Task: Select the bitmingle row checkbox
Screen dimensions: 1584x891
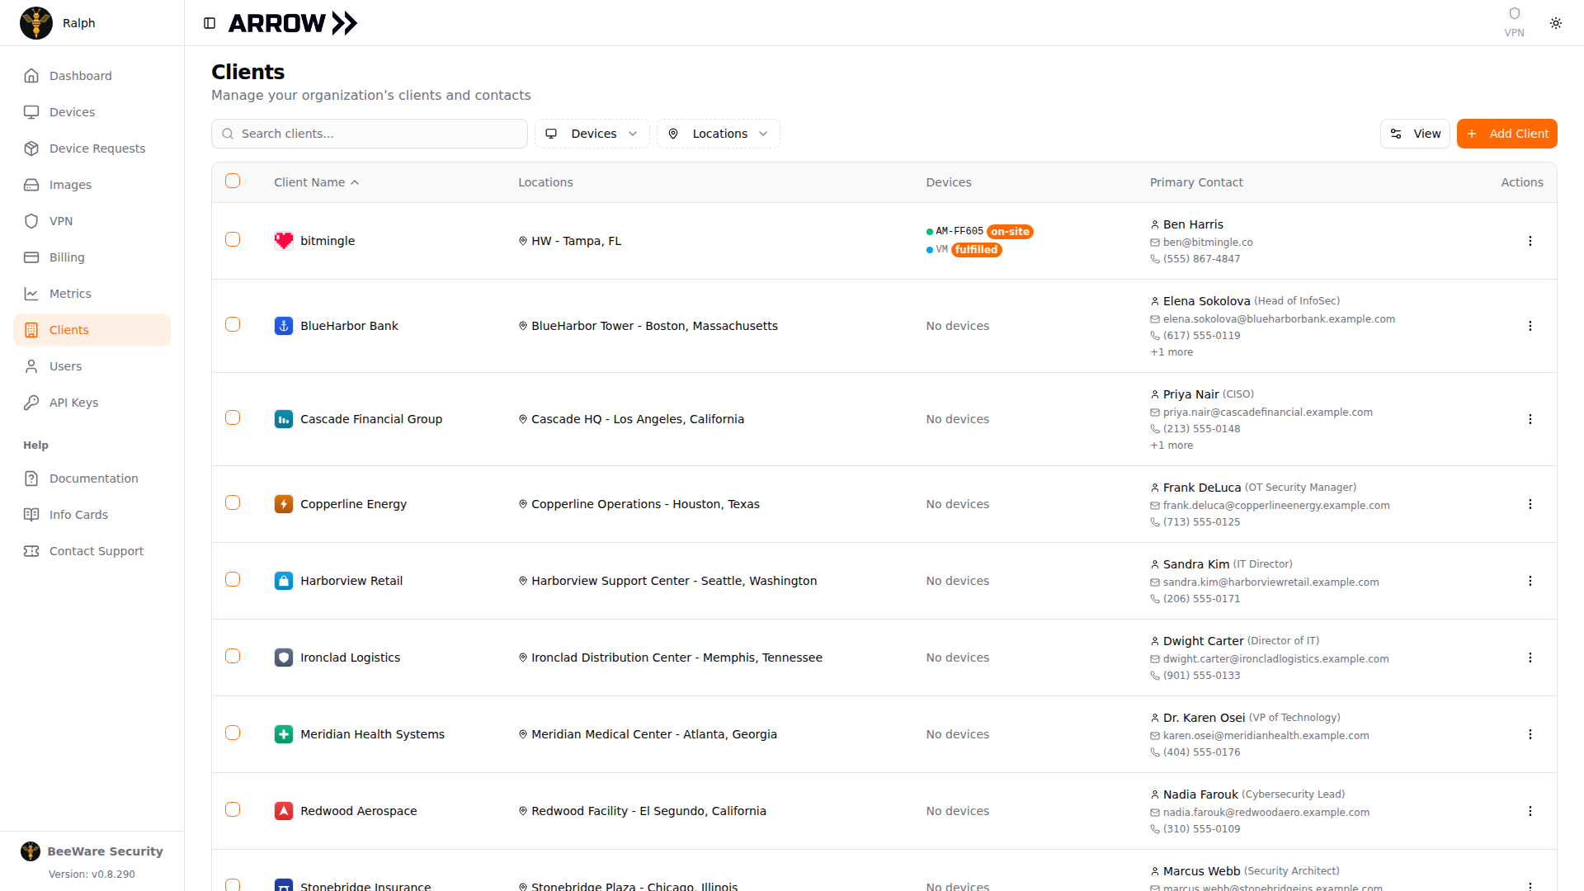Action: (x=233, y=239)
